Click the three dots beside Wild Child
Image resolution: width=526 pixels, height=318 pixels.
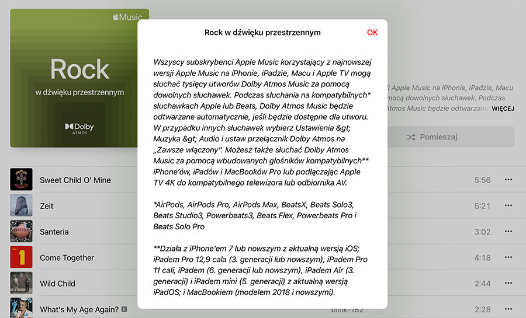click(508, 283)
